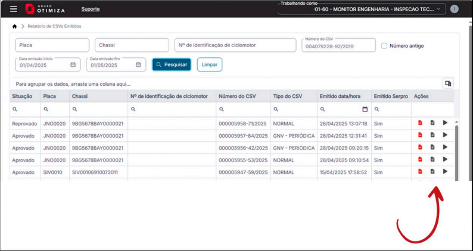Click the Grupo Otimiza logo

[x=45, y=9]
